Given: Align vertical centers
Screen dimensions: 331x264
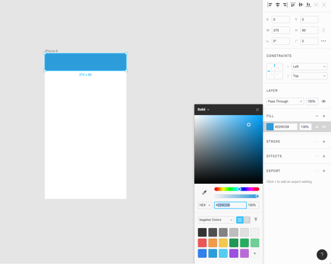Looking at the screenshot, I should 300,5.
